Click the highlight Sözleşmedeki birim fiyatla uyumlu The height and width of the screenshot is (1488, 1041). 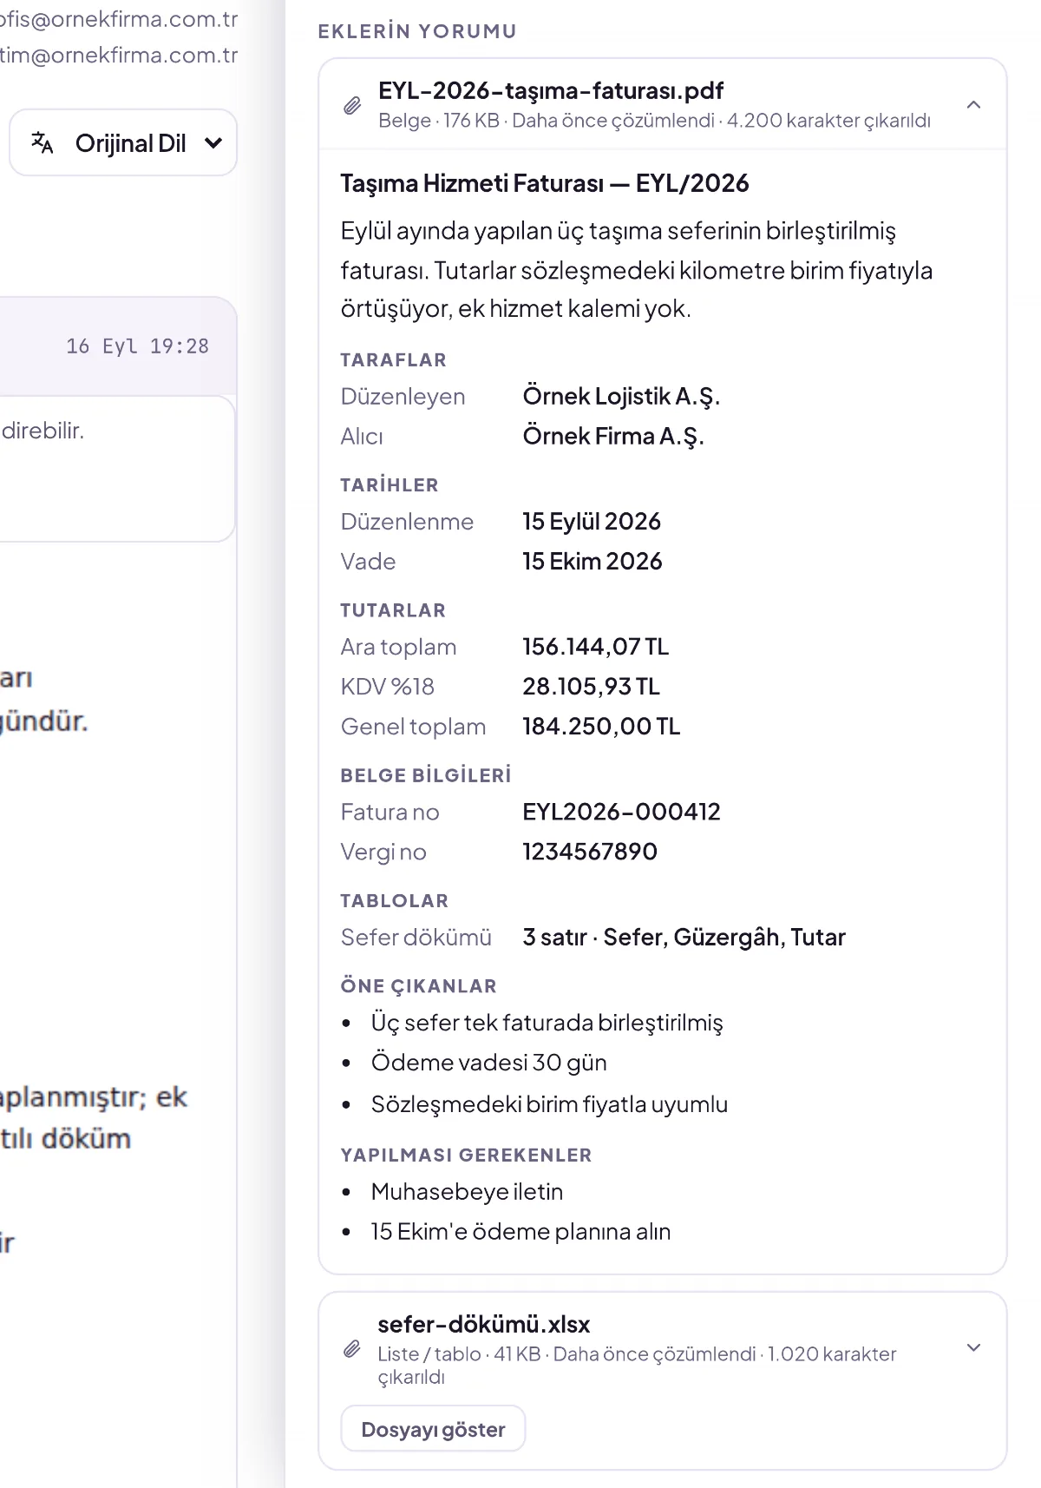pos(549,1104)
